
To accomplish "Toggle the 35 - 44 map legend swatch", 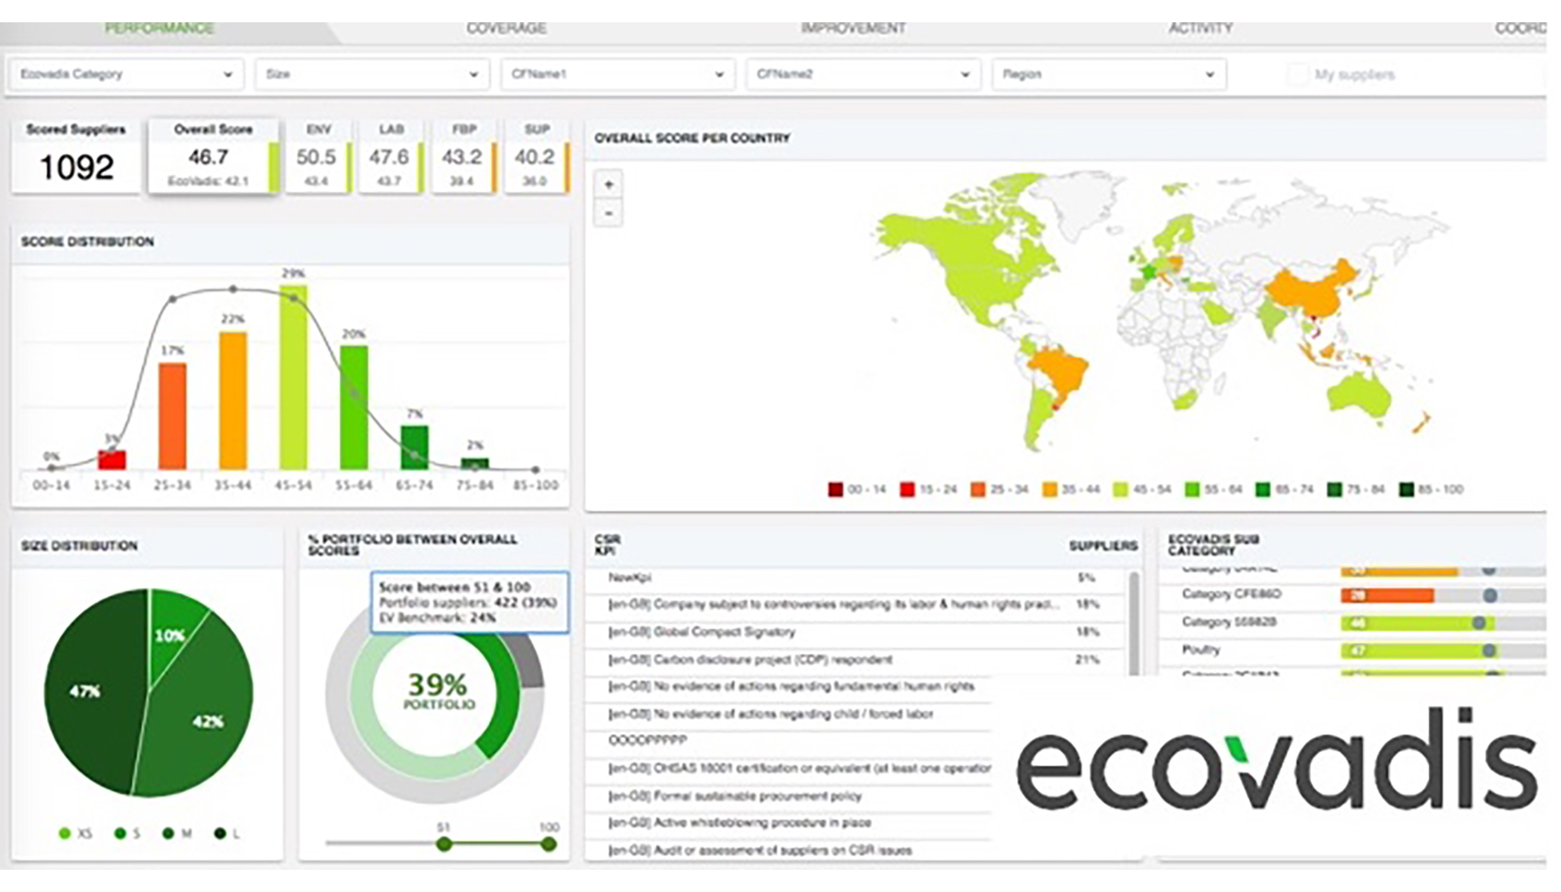I will [1050, 489].
